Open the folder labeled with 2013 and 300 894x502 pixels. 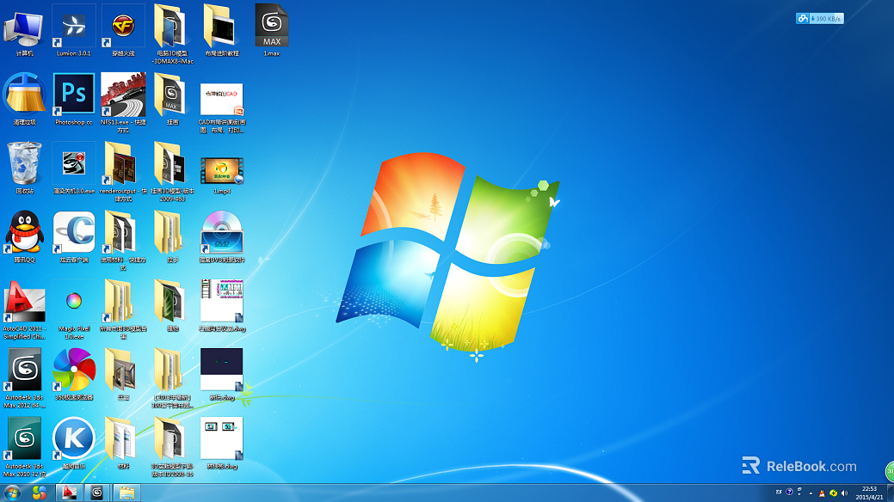172,377
